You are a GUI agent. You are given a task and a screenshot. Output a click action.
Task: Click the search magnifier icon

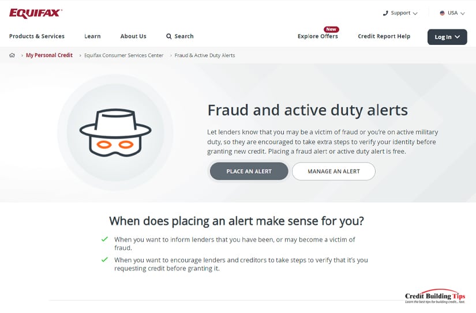169,36
